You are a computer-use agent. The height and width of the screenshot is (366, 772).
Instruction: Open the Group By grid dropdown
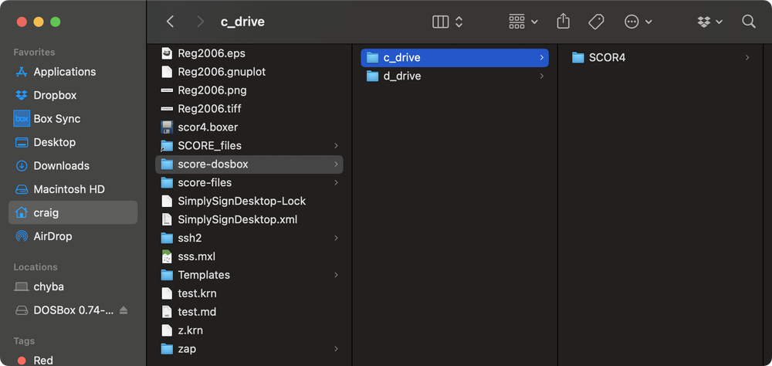pos(523,22)
